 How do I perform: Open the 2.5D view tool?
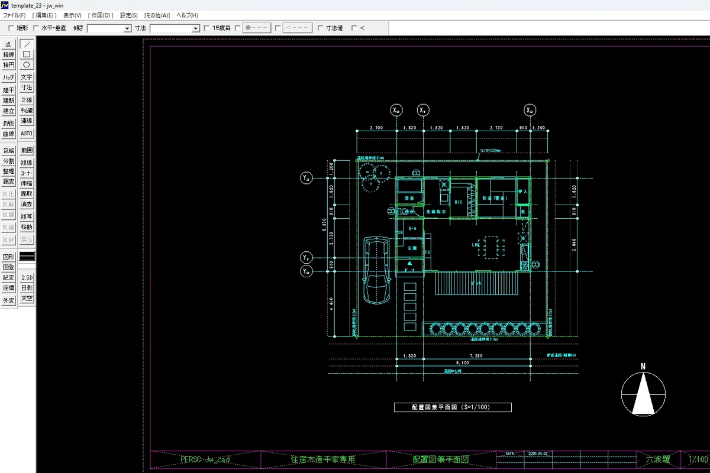(27, 277)
